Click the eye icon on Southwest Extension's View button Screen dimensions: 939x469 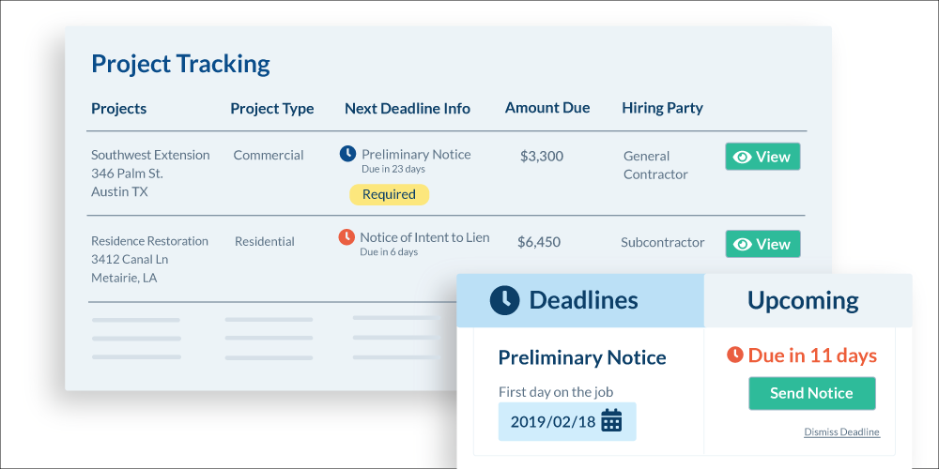(x=742, y=157)
